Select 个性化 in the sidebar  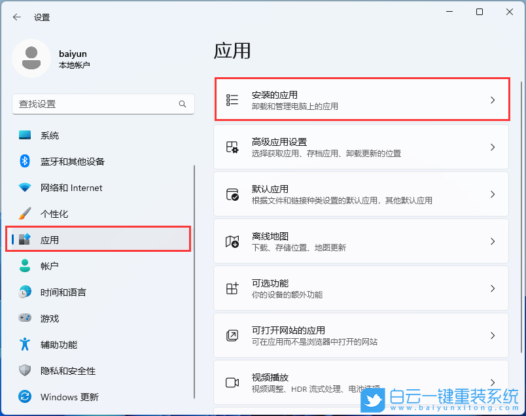pos(49,214)
